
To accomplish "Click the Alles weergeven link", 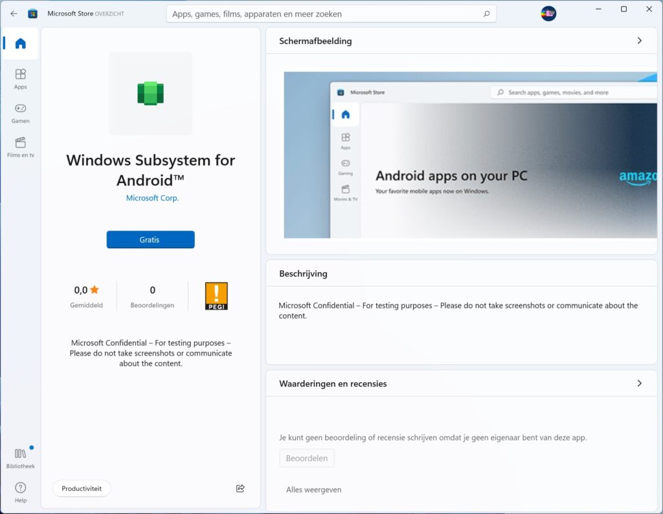I will 313,489.
